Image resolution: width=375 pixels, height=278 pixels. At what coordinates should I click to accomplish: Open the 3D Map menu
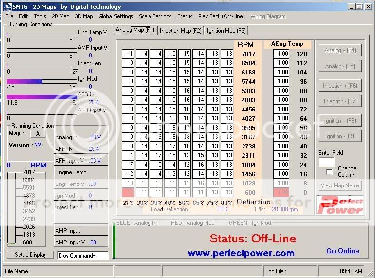pos(84,16)
